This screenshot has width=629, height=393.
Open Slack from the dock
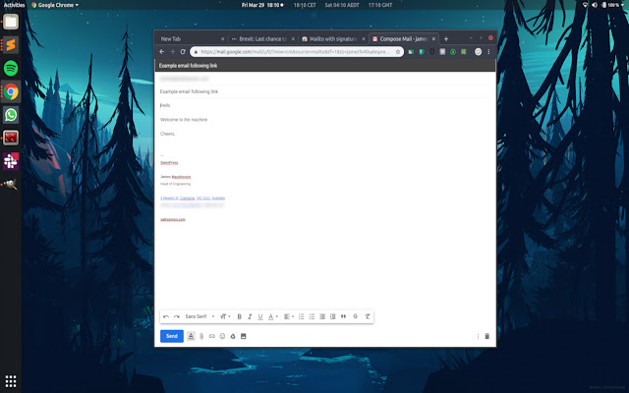pyautogui.click(x=11, y=161)
